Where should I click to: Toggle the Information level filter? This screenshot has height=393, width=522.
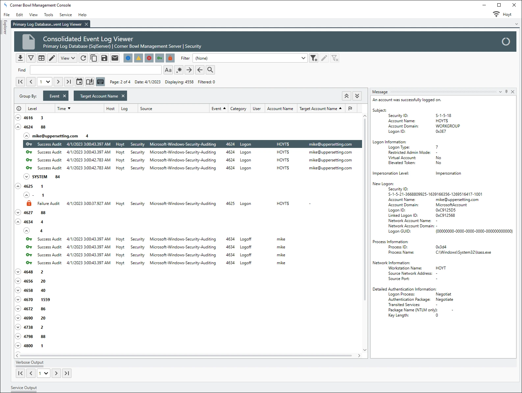click(x=128, y=58)
